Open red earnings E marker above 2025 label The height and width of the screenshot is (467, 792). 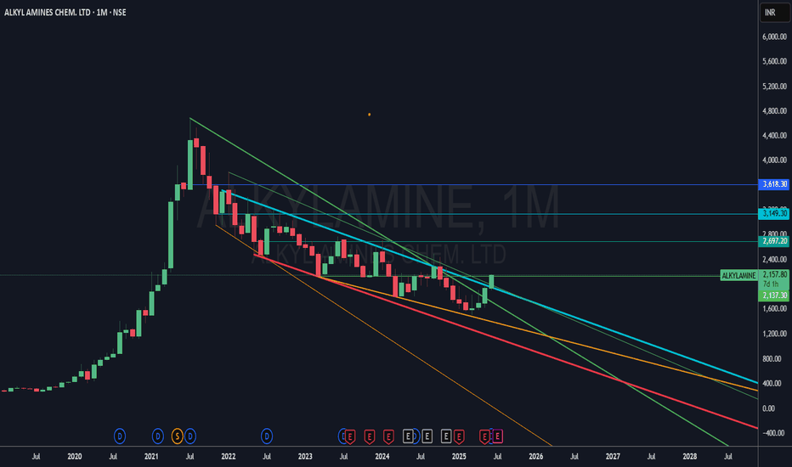click(x=459, y=436)
